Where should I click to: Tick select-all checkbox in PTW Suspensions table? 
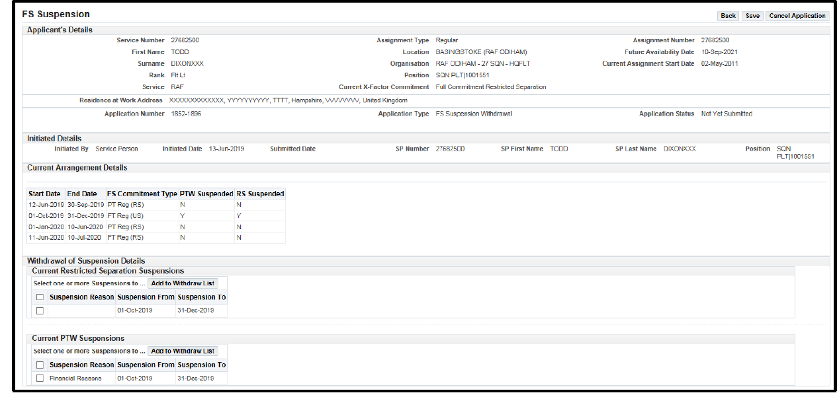40,365
